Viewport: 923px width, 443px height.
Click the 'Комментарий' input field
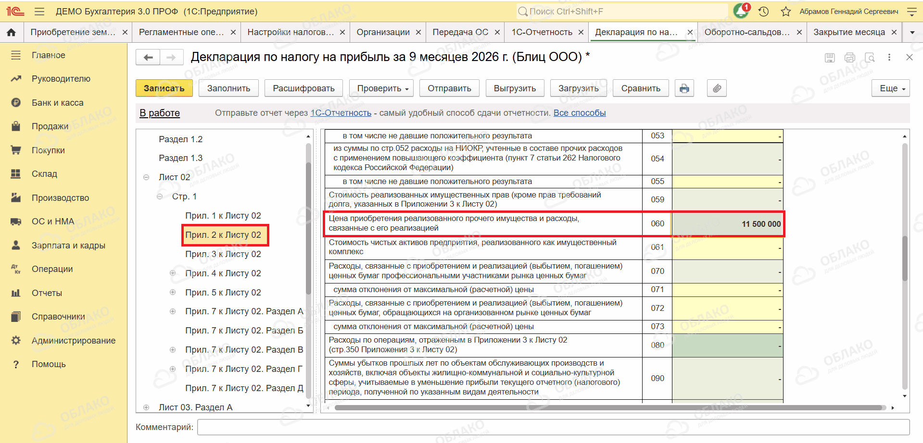[x=553, y=427]
